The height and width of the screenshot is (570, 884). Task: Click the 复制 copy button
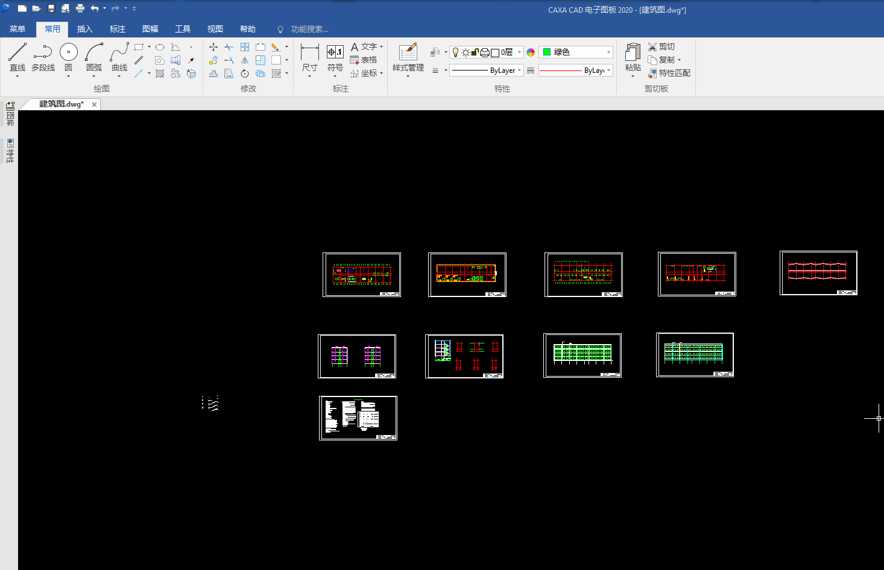point(661,60)
